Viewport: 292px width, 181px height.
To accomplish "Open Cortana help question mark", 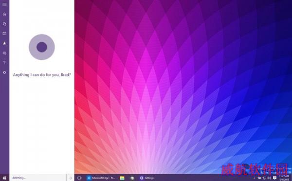I will tap(4, 63).
